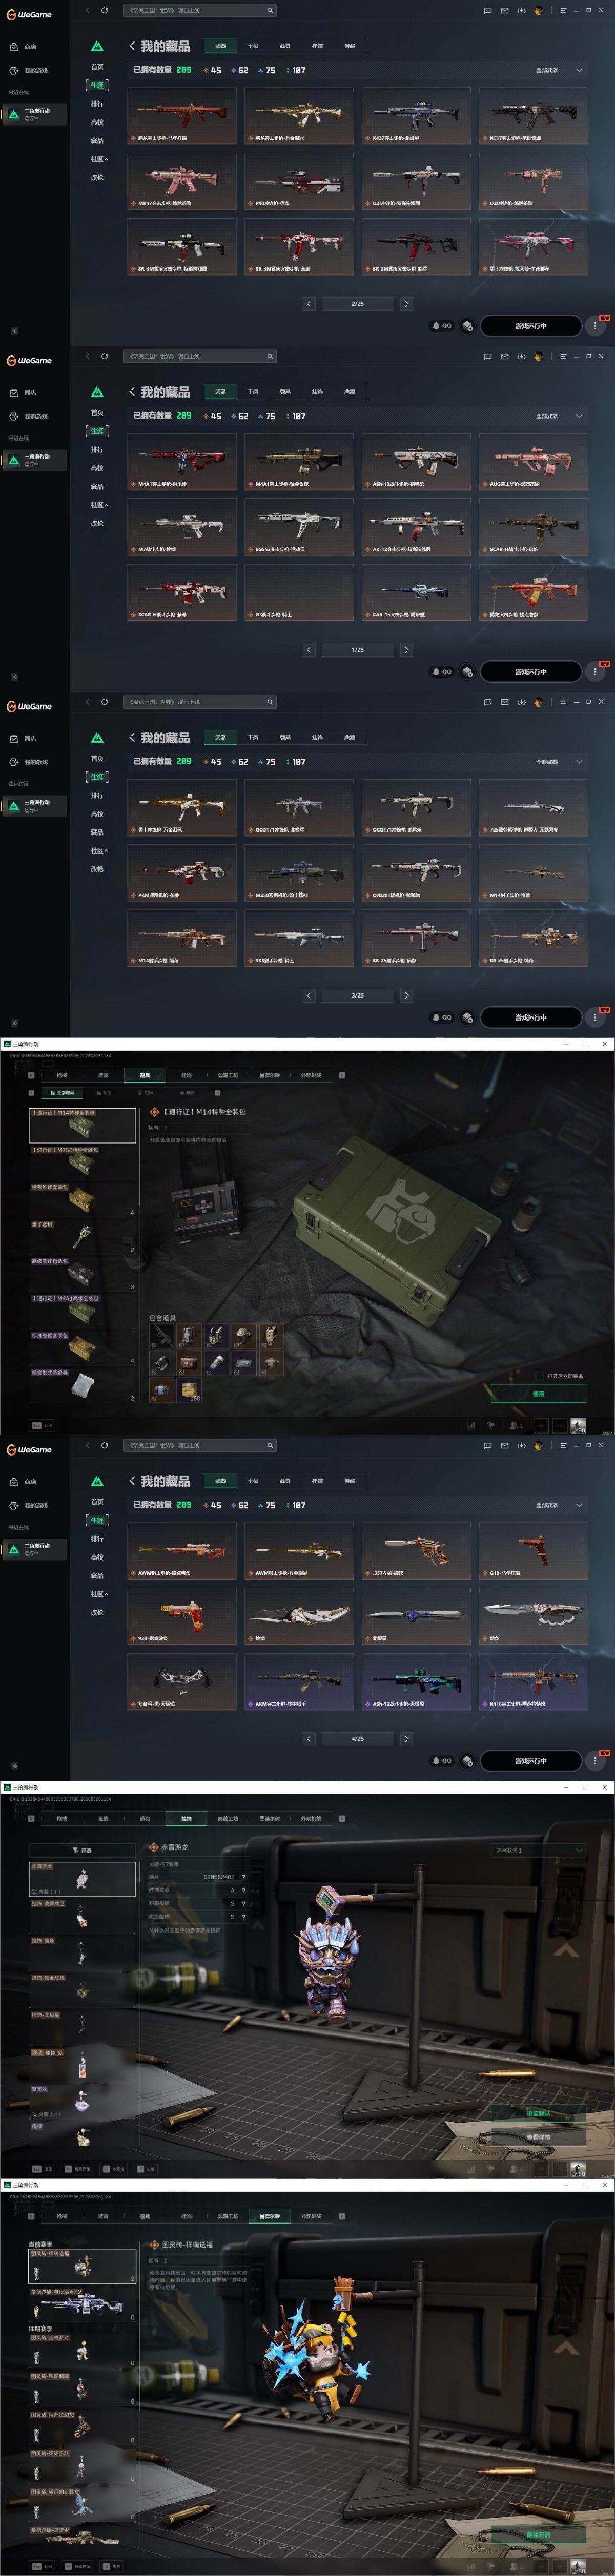Viewport: 615px width, 2576px height.
Task: Expand the 全部武器 dropdown on page 2/25
Action: pos(559,70)
